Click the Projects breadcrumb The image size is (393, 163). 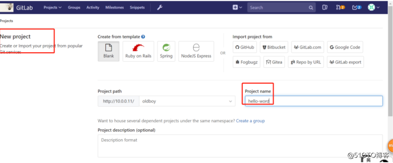(7, 21)
